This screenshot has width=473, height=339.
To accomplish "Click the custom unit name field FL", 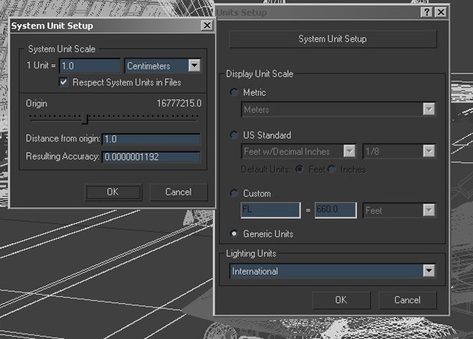I will (271, 210).
